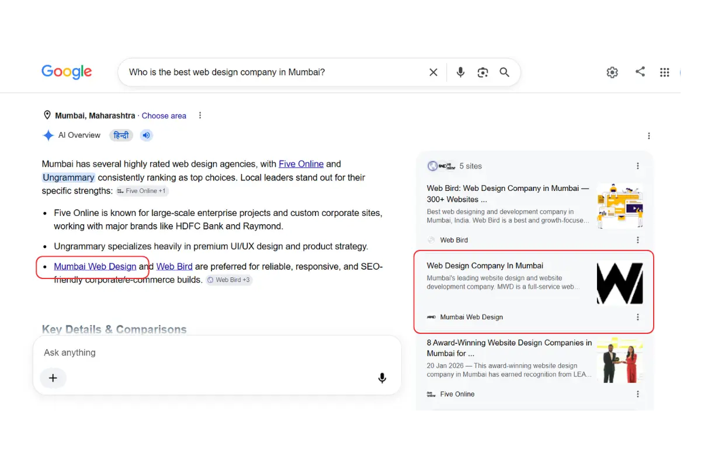
Task: Click the Web Bird source favicon label
Action: click(447, 240)
